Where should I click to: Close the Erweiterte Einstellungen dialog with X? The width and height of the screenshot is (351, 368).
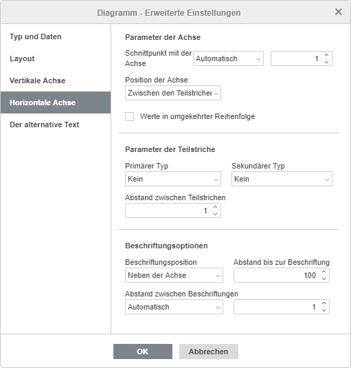(x=339, y=12)
